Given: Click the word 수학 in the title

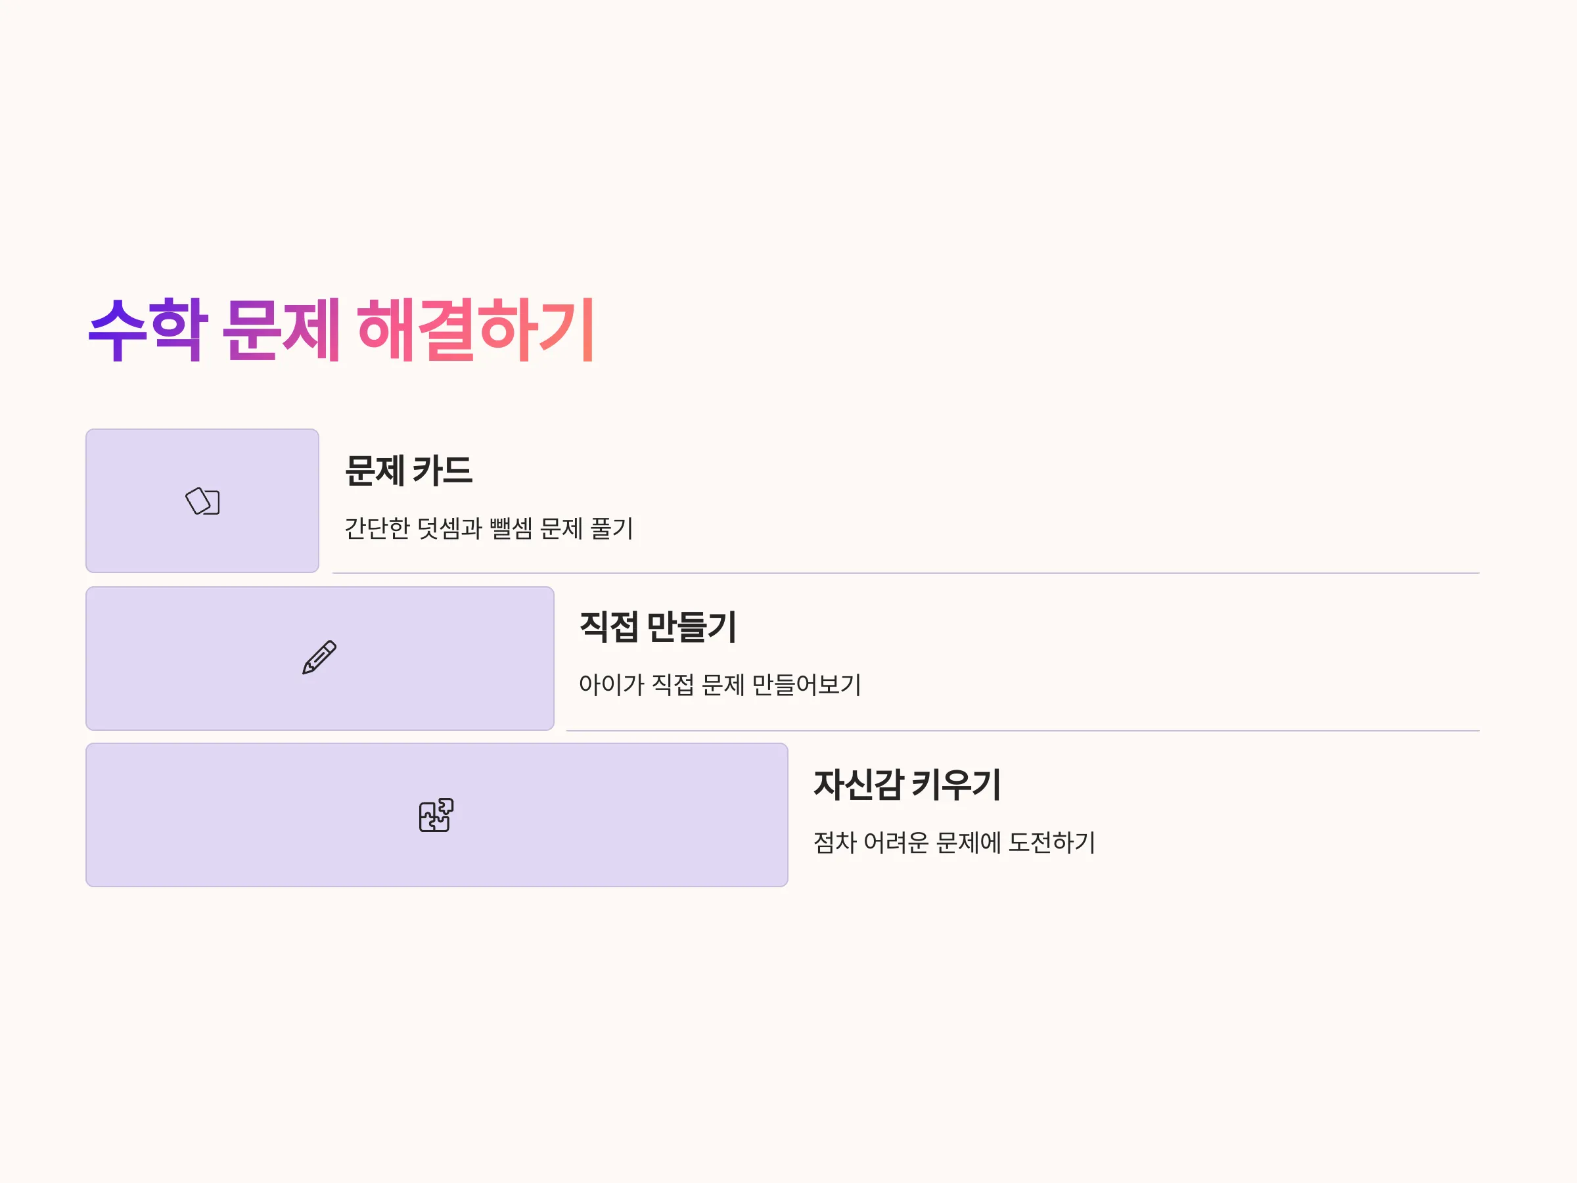Looking at the screenshot, I should 149,330.
